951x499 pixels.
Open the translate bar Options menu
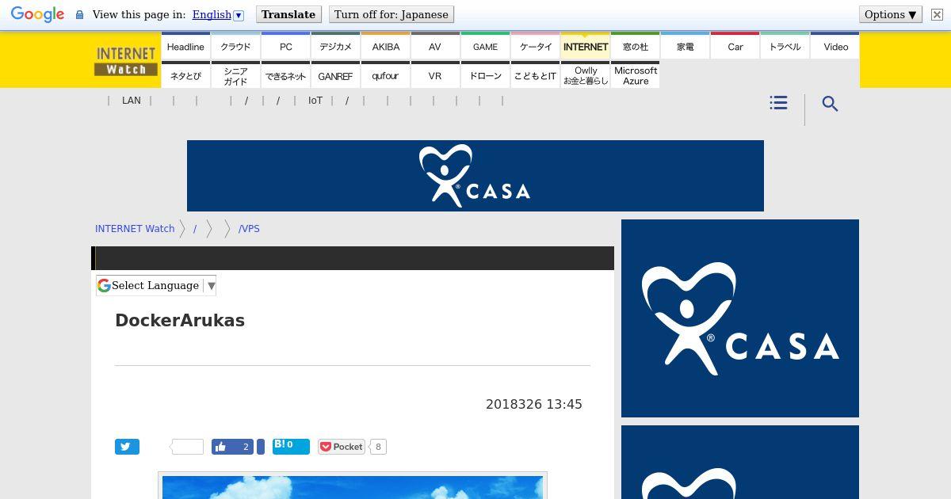891,14
